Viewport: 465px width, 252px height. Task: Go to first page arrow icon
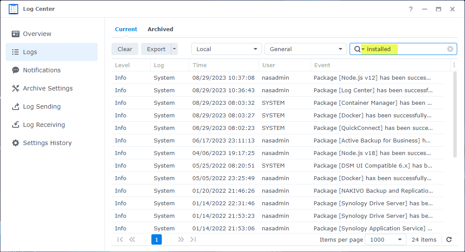120,239
